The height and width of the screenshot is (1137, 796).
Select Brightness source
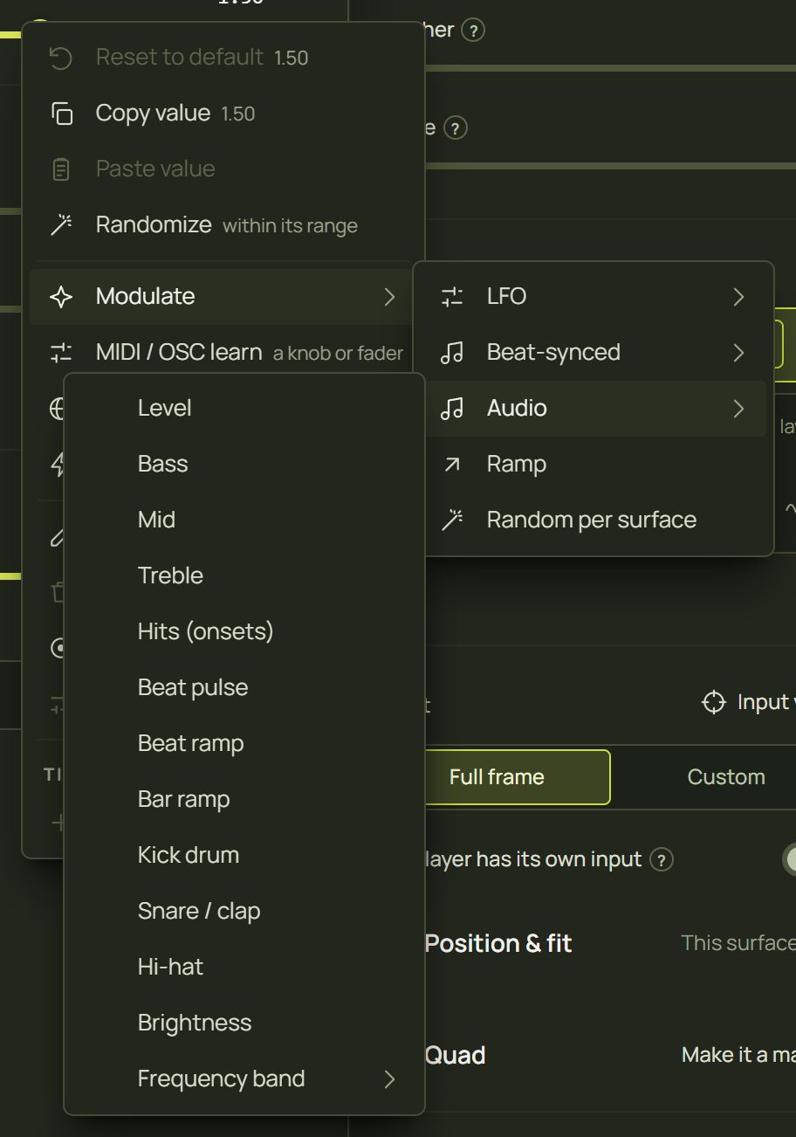pos(244,1023)
